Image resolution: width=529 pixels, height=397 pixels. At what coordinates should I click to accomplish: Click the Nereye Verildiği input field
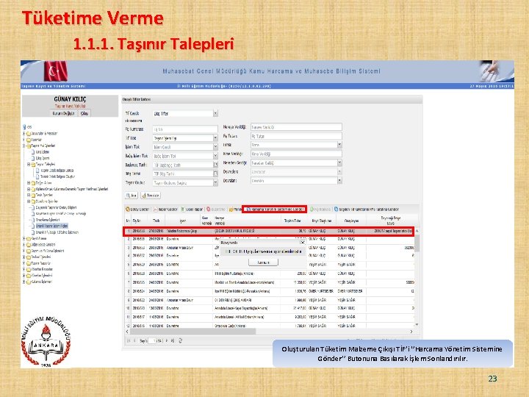(296, 127)
